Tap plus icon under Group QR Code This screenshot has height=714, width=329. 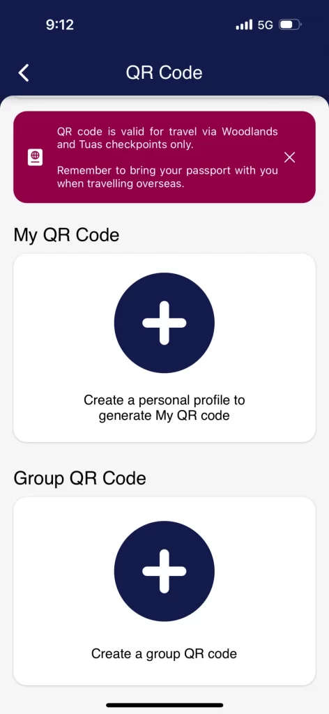(164, 572)
